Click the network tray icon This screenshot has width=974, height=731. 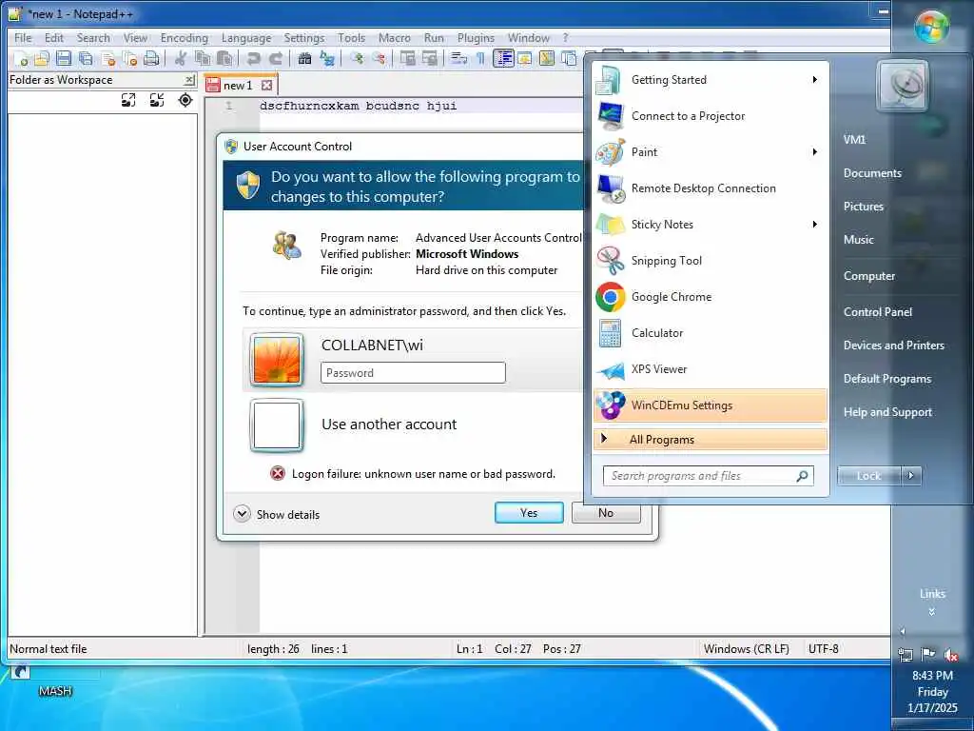click(906, 654)
